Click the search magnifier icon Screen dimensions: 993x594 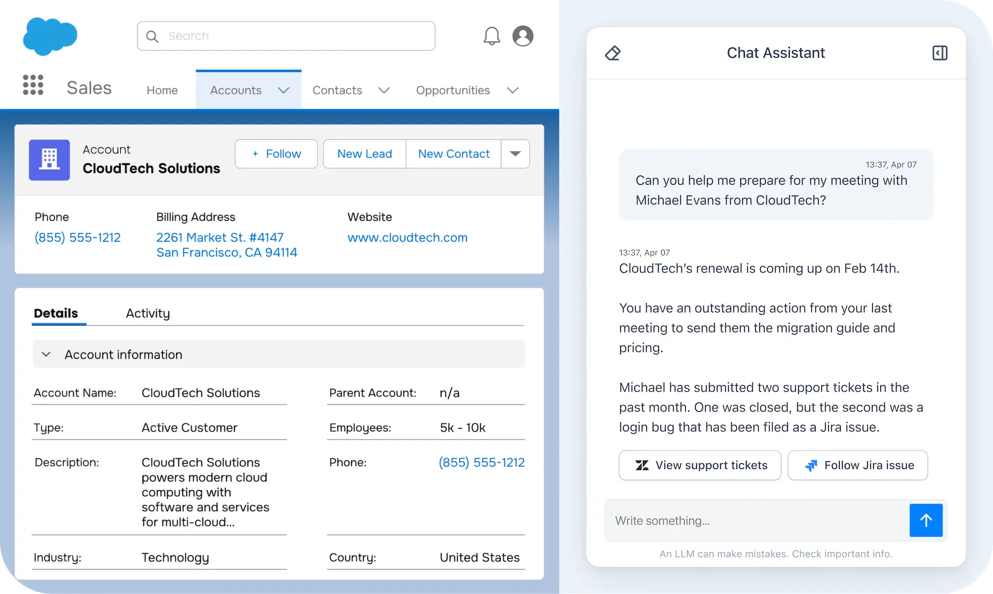pos(152,36)
